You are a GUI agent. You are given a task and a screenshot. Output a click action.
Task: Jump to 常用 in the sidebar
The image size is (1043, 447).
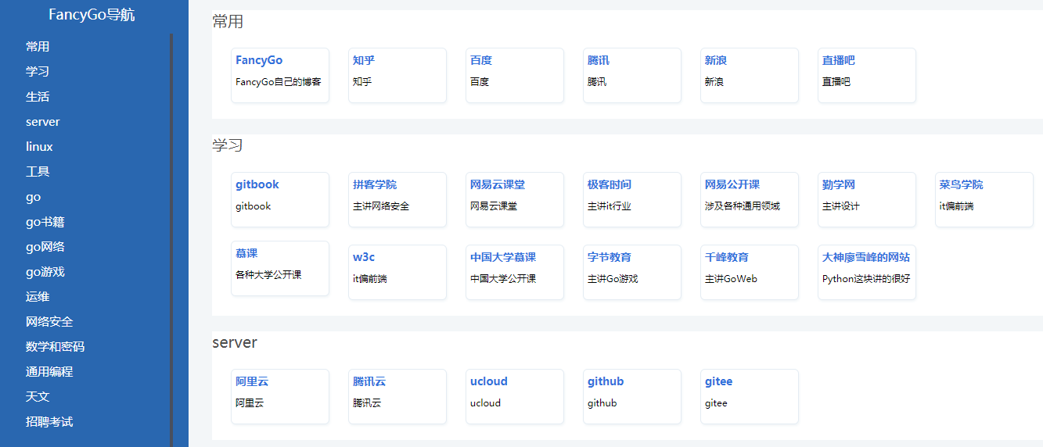click(x=38, y=46)
